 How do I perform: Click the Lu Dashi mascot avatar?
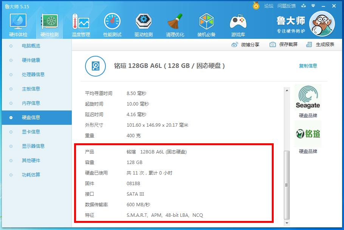click(322, 23)
